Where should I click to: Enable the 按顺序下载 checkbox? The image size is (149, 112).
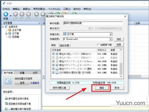tap(98, 45)
